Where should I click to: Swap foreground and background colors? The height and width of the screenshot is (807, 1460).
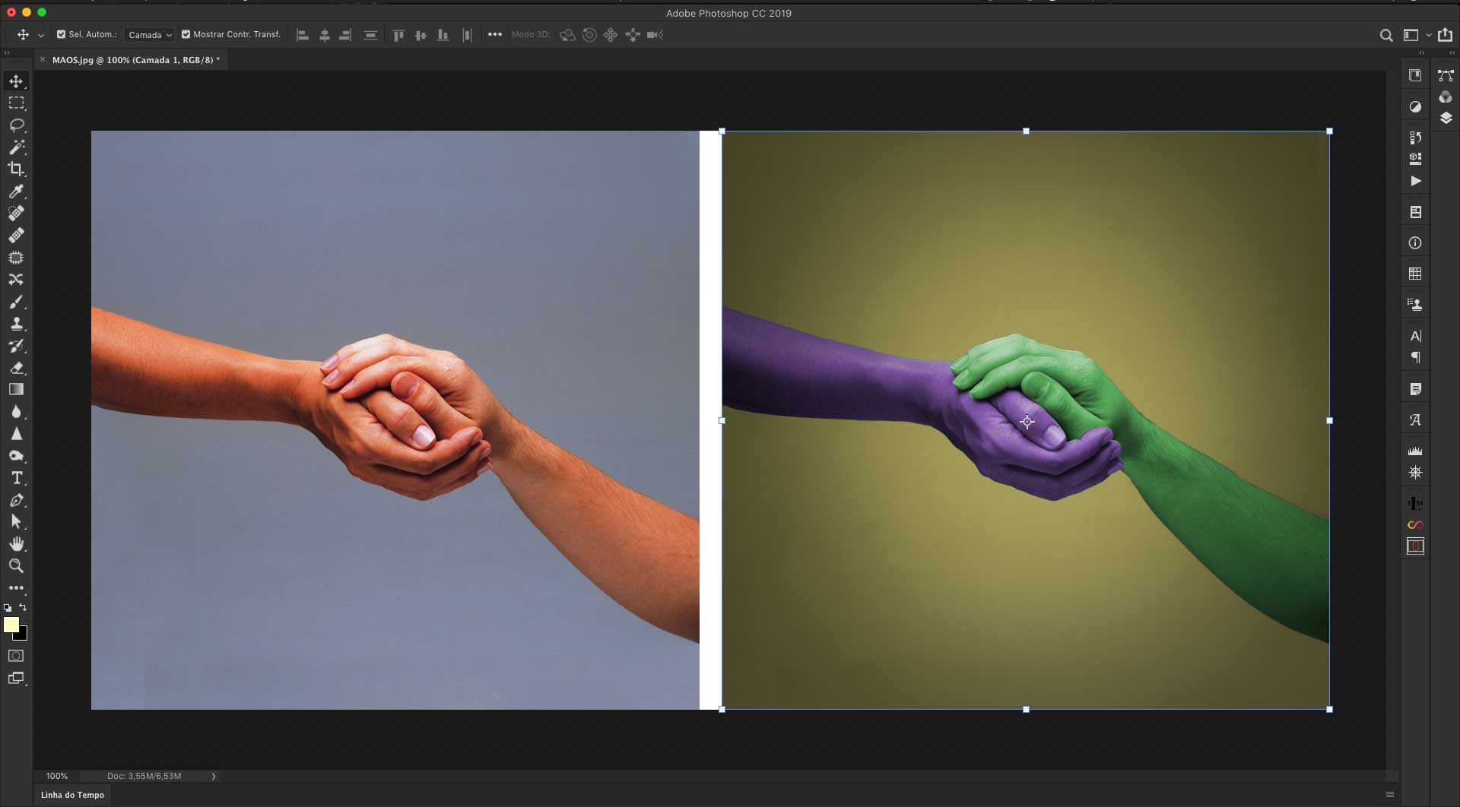pos(23,607)
